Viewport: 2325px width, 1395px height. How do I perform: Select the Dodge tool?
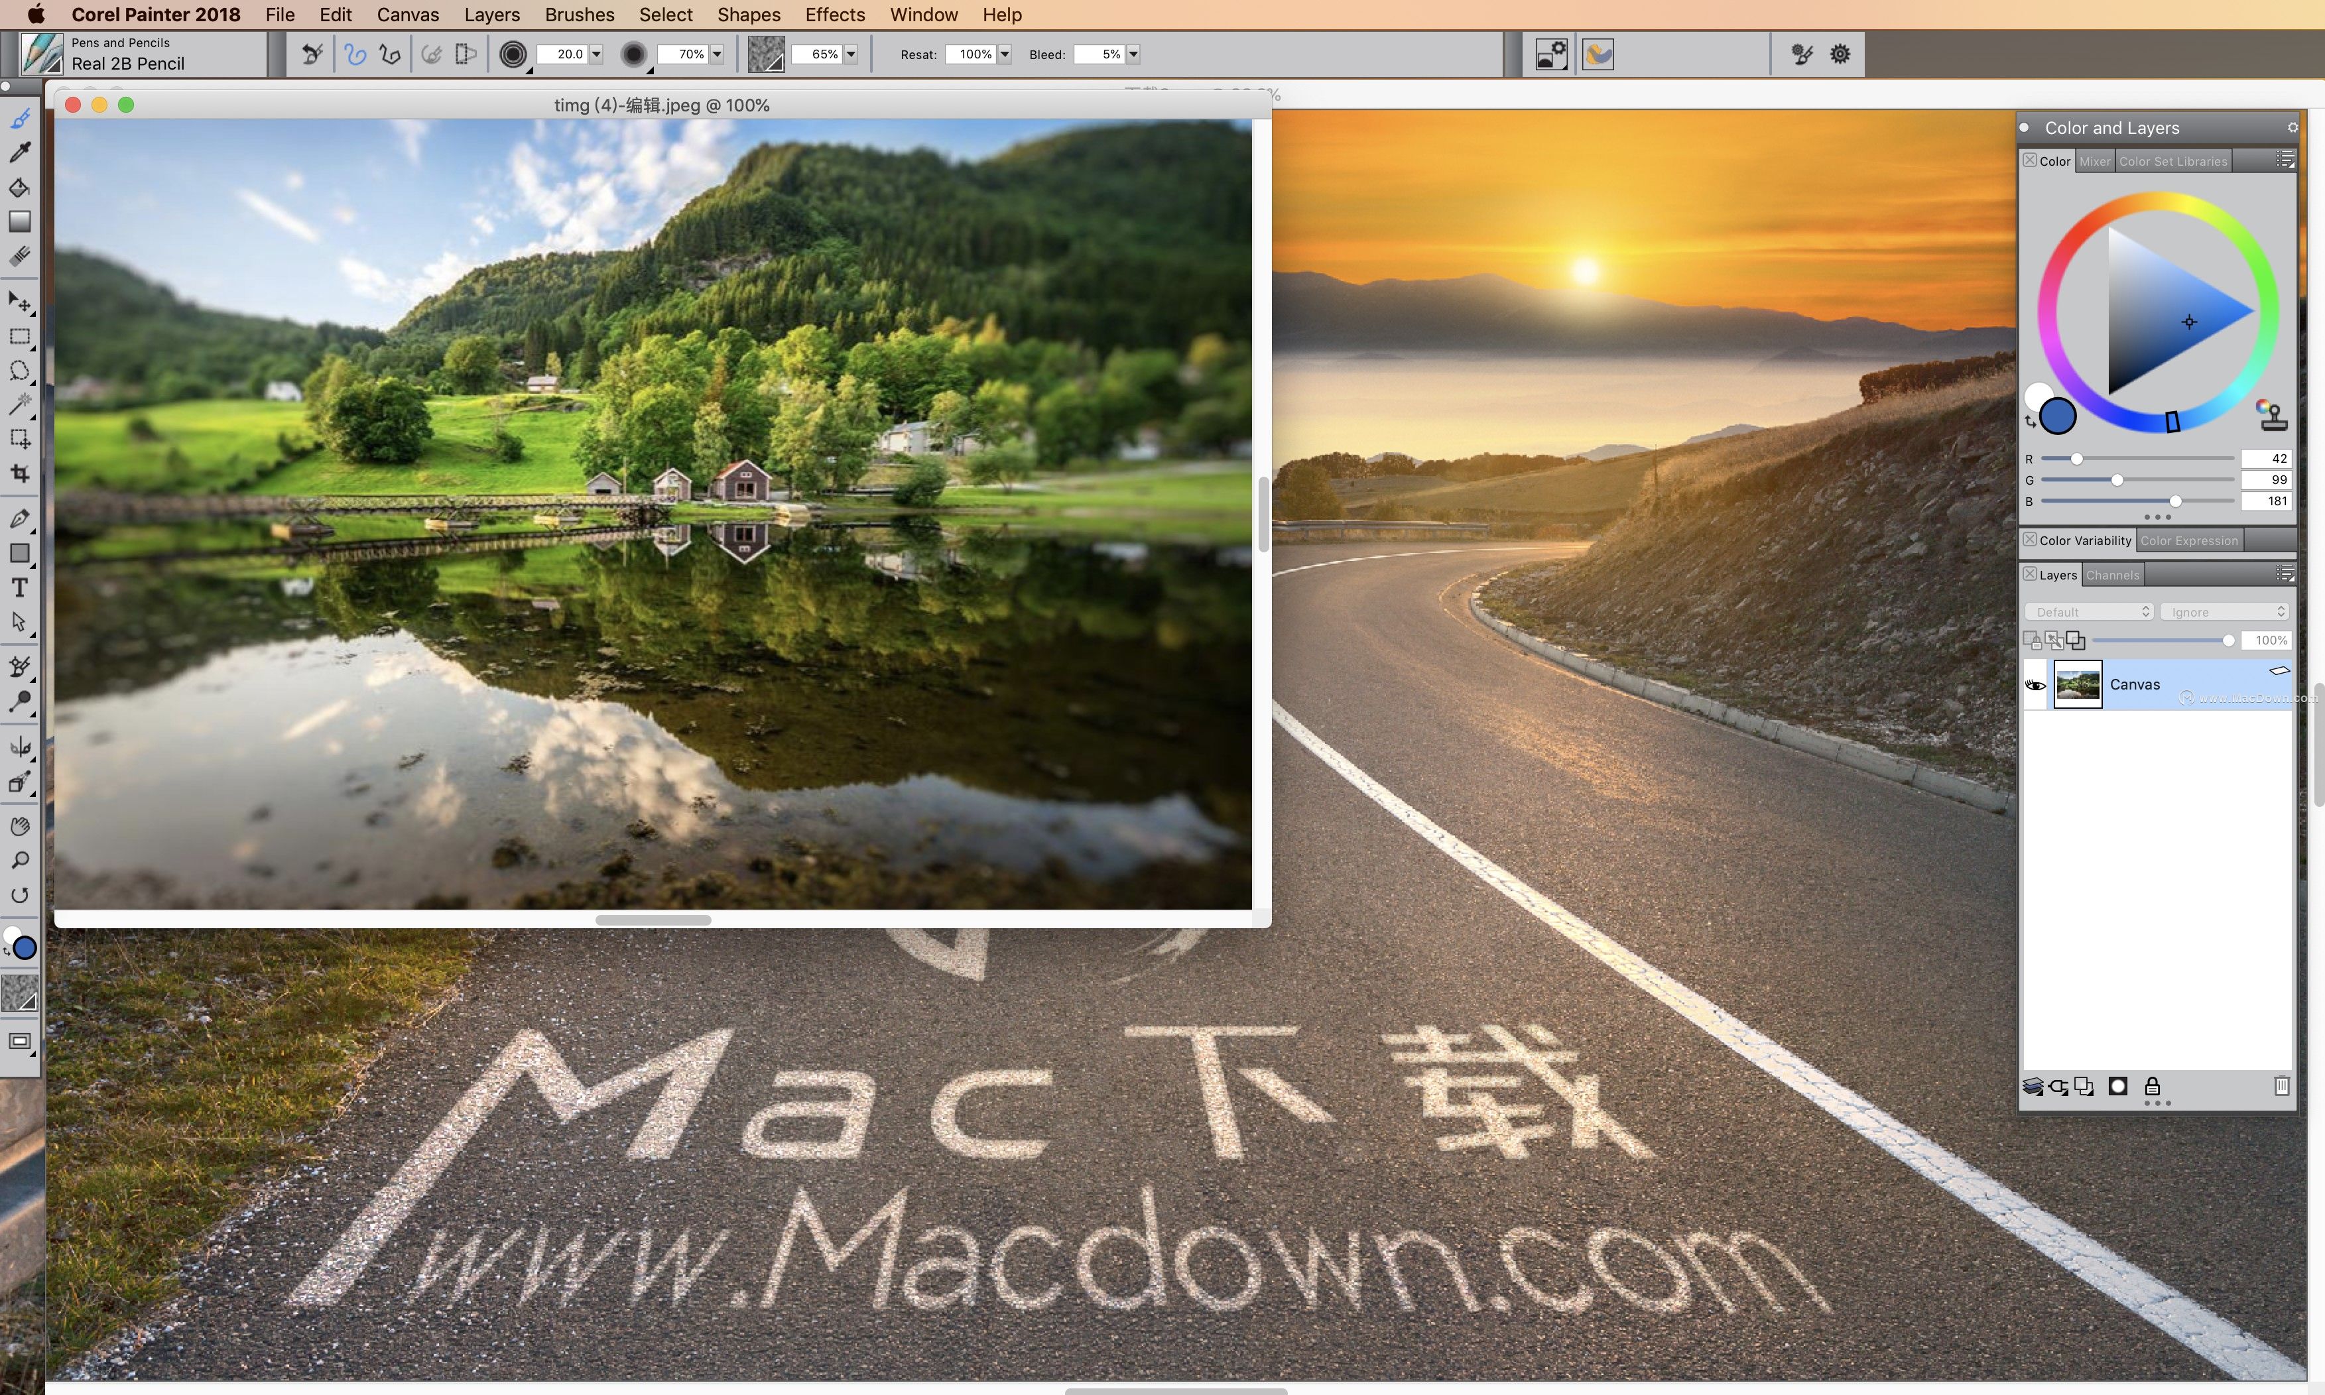click(20, 702)
